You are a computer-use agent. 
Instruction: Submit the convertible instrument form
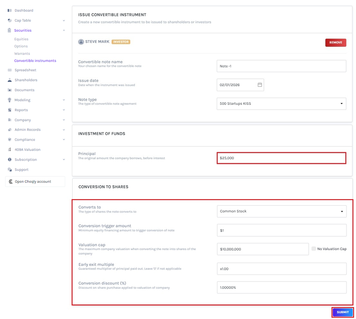click(342, 312)
